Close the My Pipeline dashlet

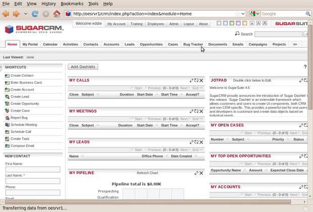pos(201,173)
